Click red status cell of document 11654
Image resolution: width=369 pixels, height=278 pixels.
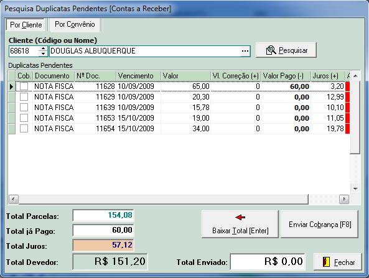[347, 129]
